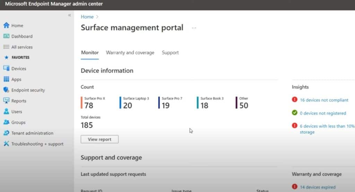This screenshot has width=355, height=192.
Task: Switch to the Support tab
Action: click(x=170, y=53)
